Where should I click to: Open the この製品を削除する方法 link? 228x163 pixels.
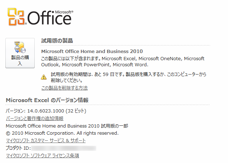(x=64, y=88)
